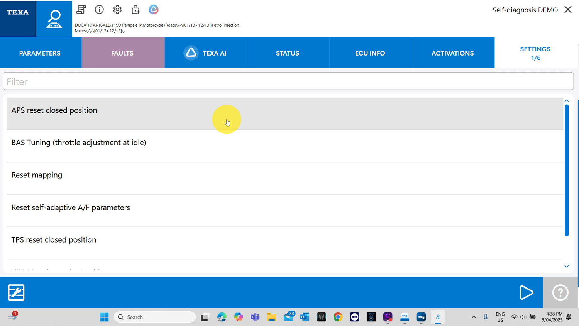Switch to the PARAMETERS tab
The height and width of the screenshot is (326, 579).
(41, 53)
